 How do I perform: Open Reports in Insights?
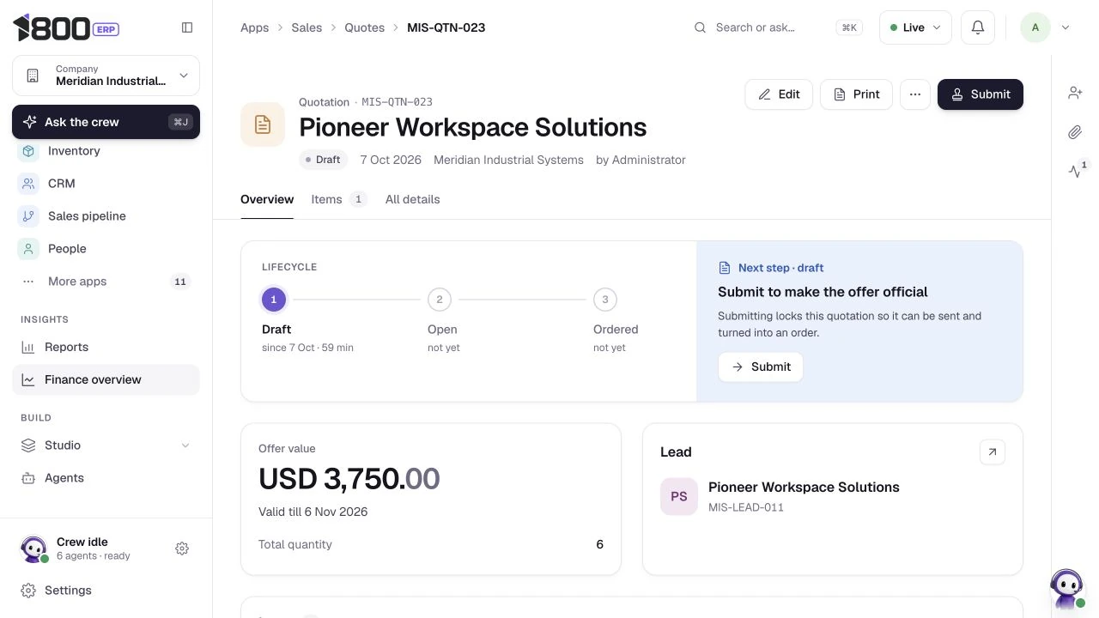(x=106, y=348)
